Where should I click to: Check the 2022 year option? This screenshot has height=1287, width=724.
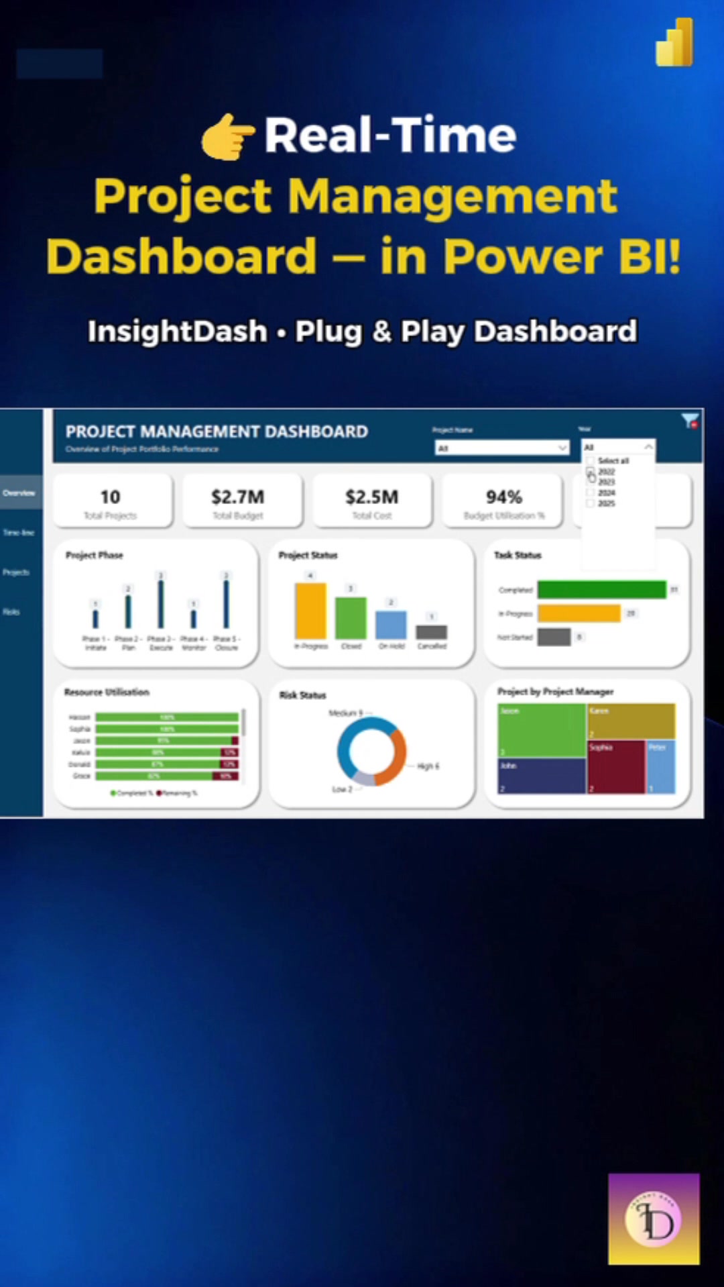coord(590,472)
